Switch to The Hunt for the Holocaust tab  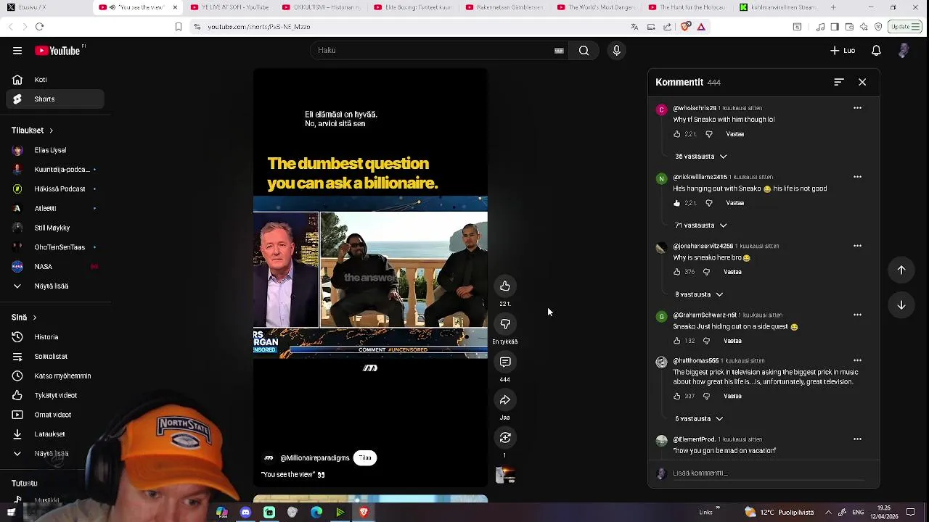[688, 7]
